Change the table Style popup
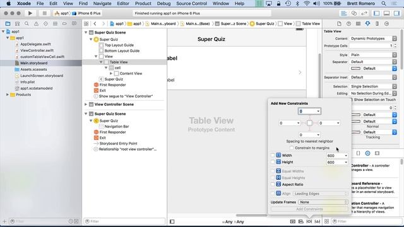Image resolution: width=404 pixels, height=227 pixels. click(x=373, y=55)
